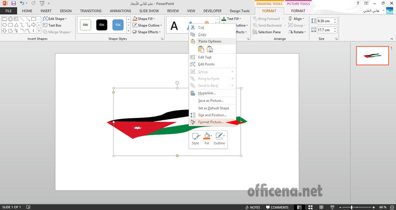This screenshot has height=210, width=396.
Task: Choose Edit Text from context menu
Action: (x=212, y=57)
